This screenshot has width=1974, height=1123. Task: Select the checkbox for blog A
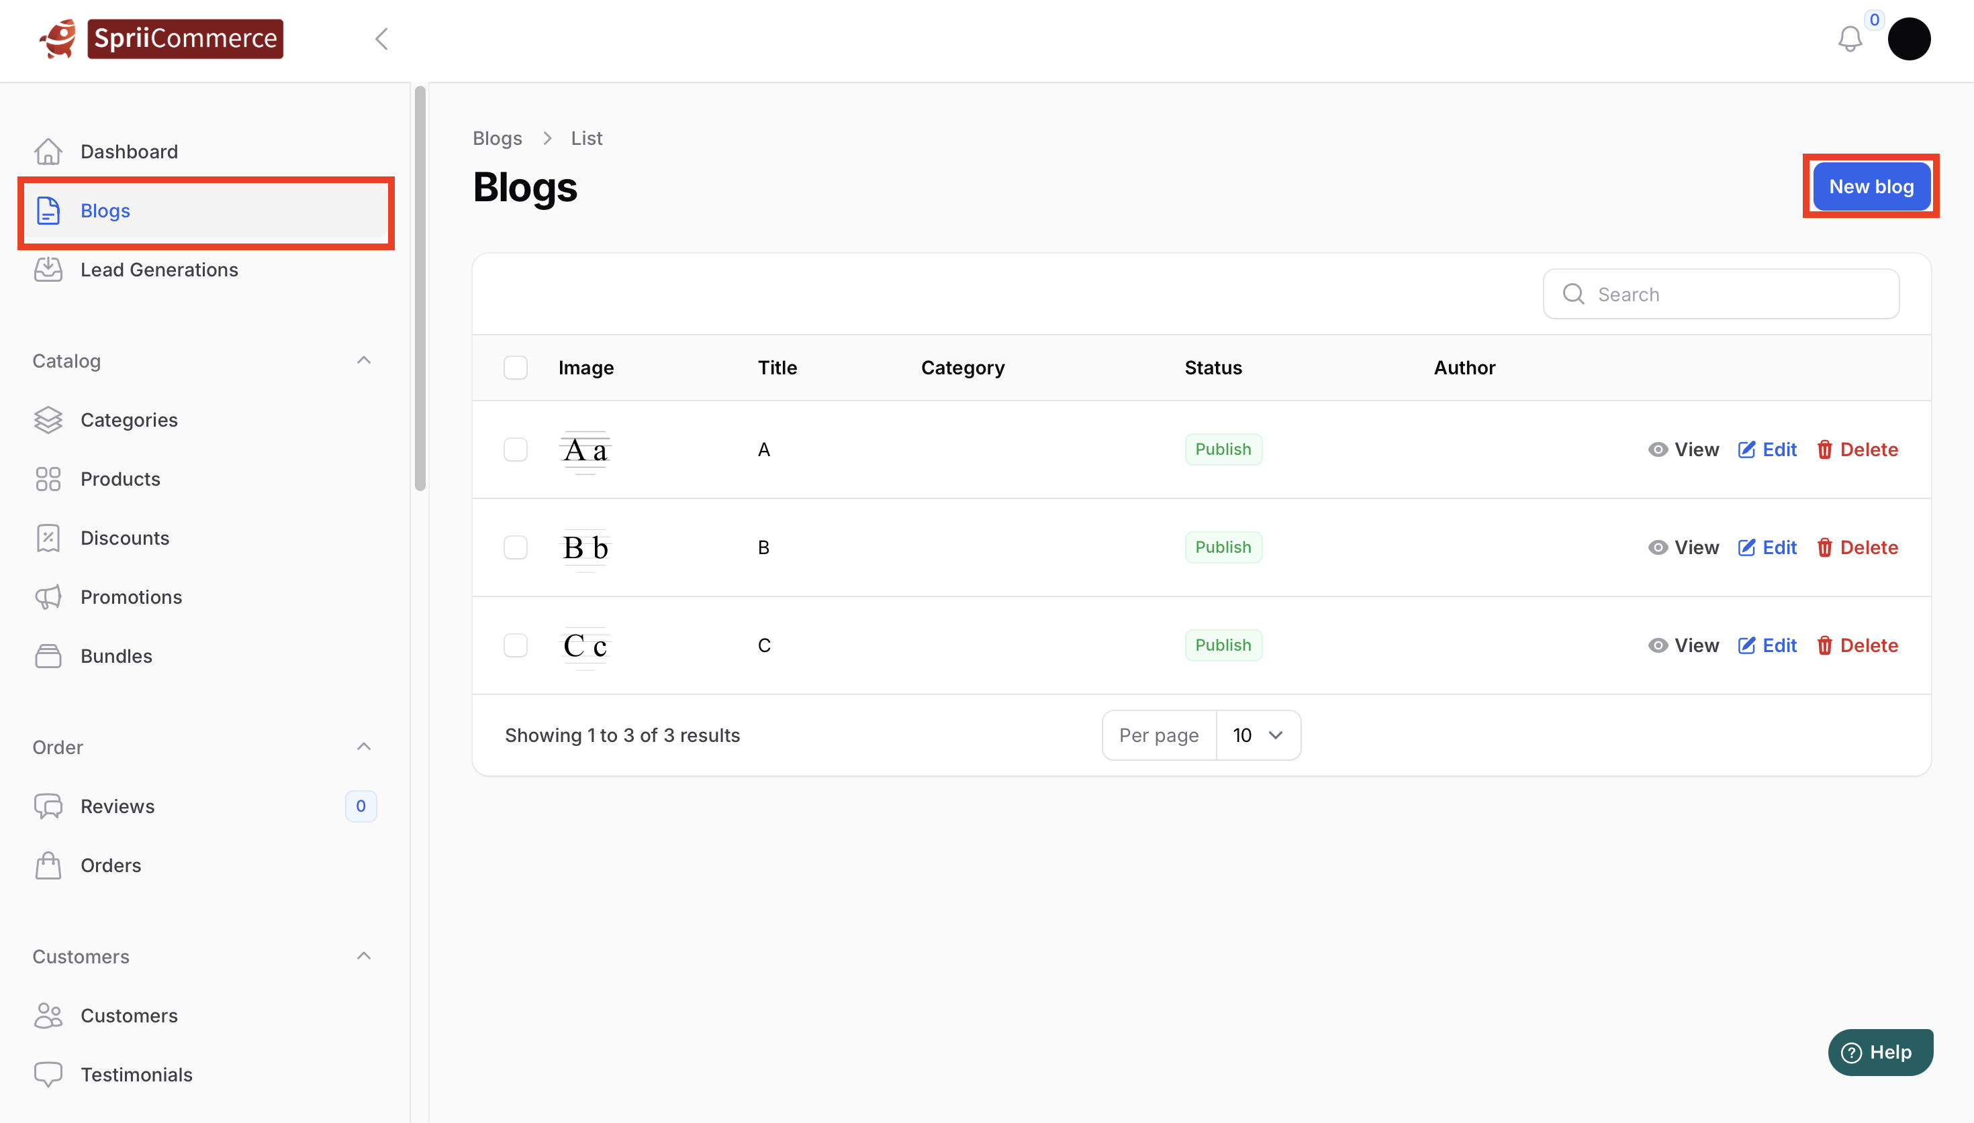pyautogui.click(x=516, y=449)
